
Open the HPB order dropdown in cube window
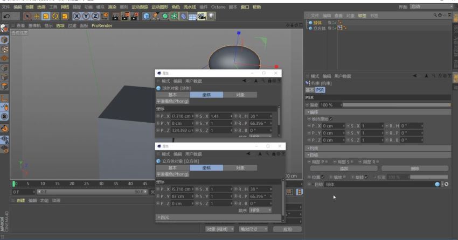(x=260, y=210)
